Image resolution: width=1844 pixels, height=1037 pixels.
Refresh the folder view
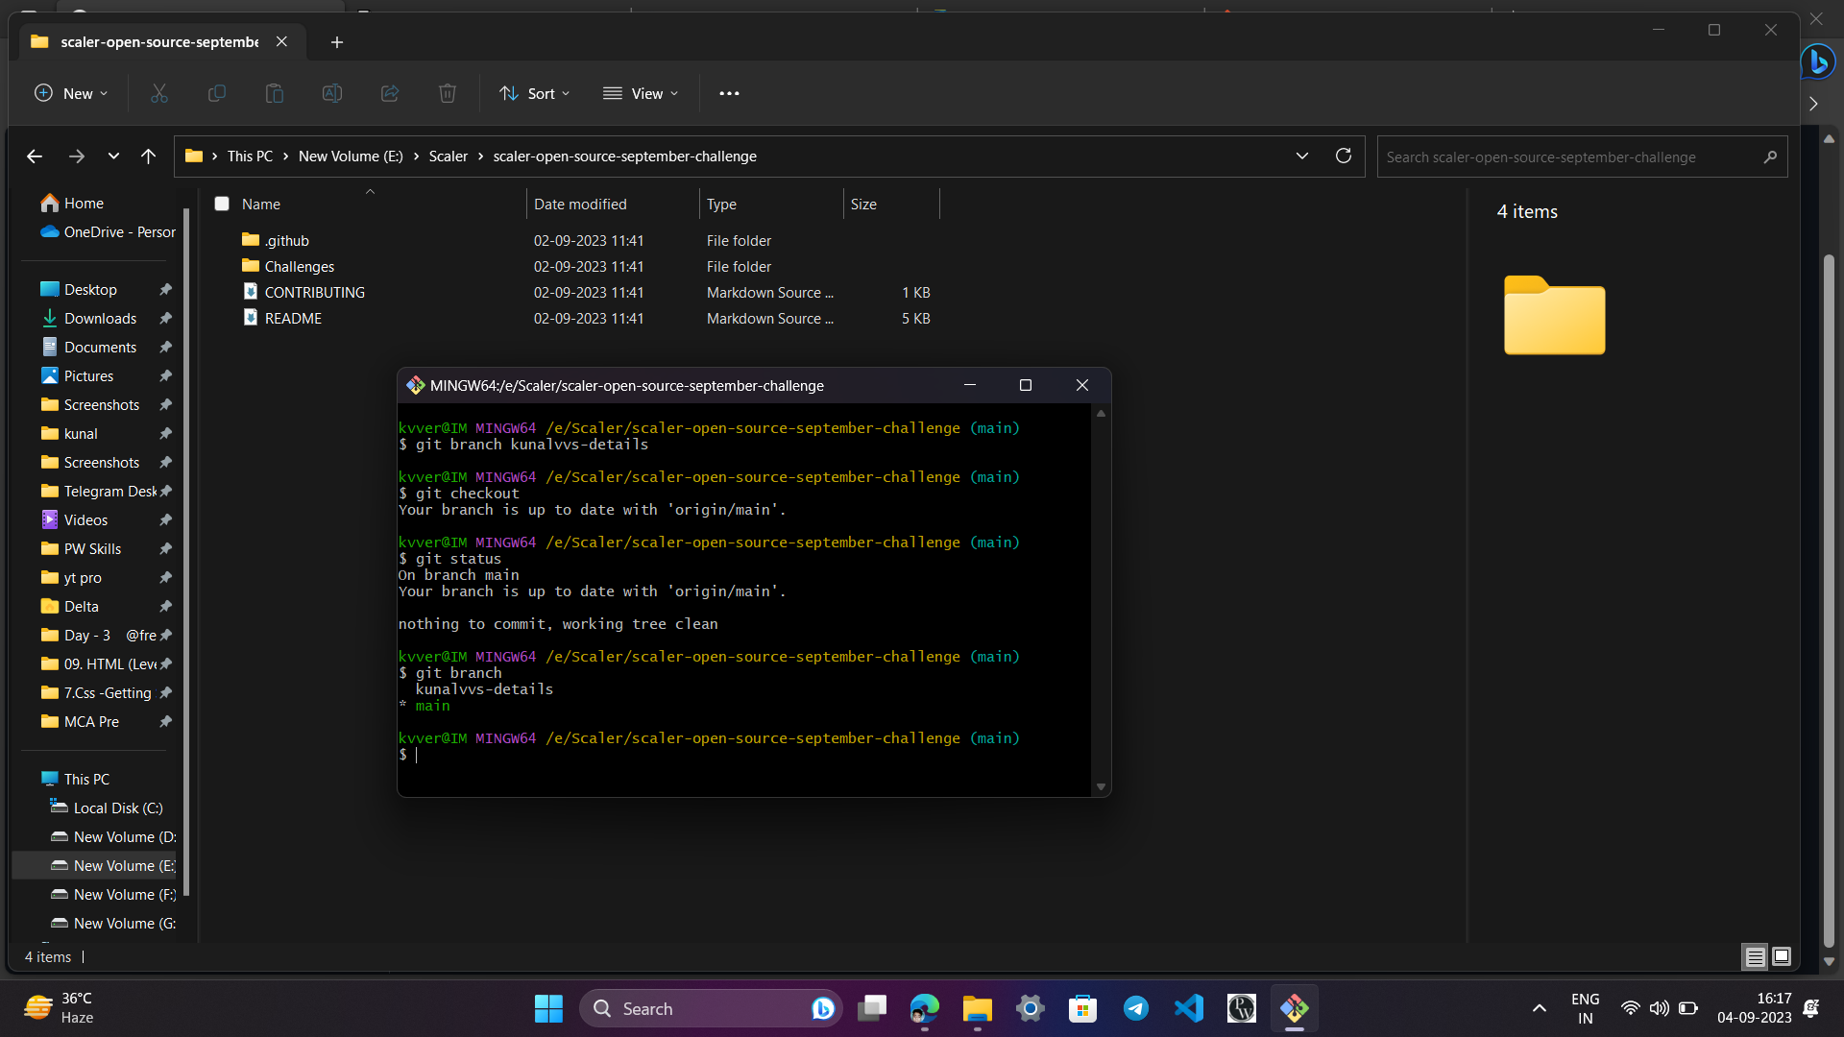tap(1343, 156)
